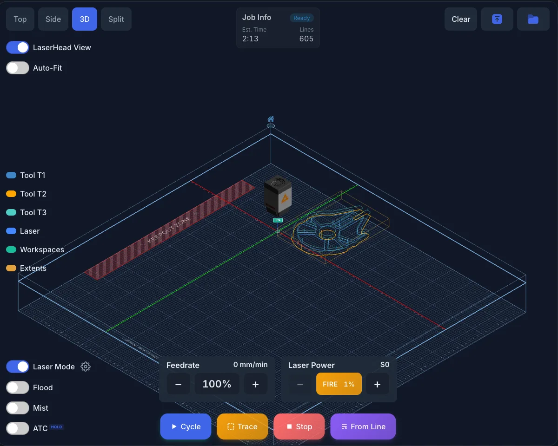Enable the Flood coolant toggle

pos(18,387)
